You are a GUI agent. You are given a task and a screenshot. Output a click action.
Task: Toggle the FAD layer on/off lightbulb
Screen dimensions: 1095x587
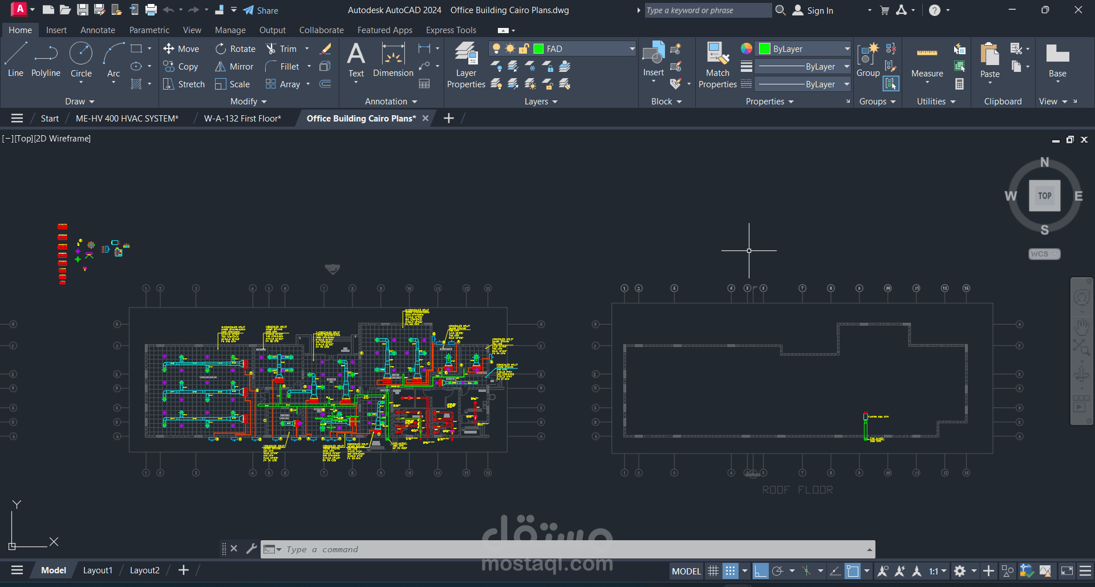tap(496, 49)
